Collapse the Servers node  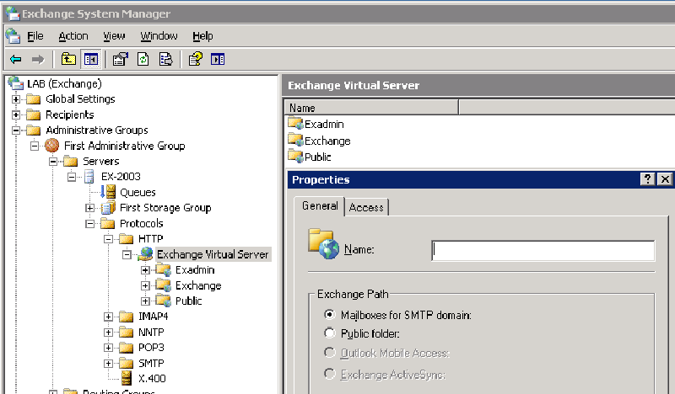53,162
